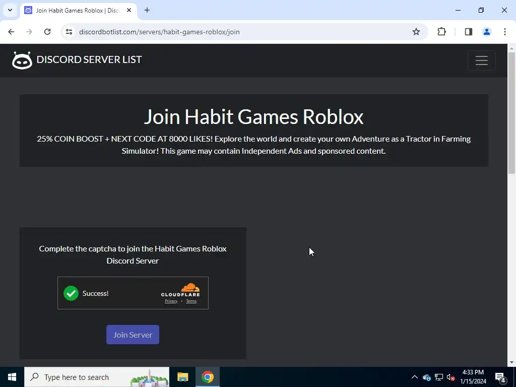
Task: Click the OneDrive cloud tray icon
Action: pos(426,377)
